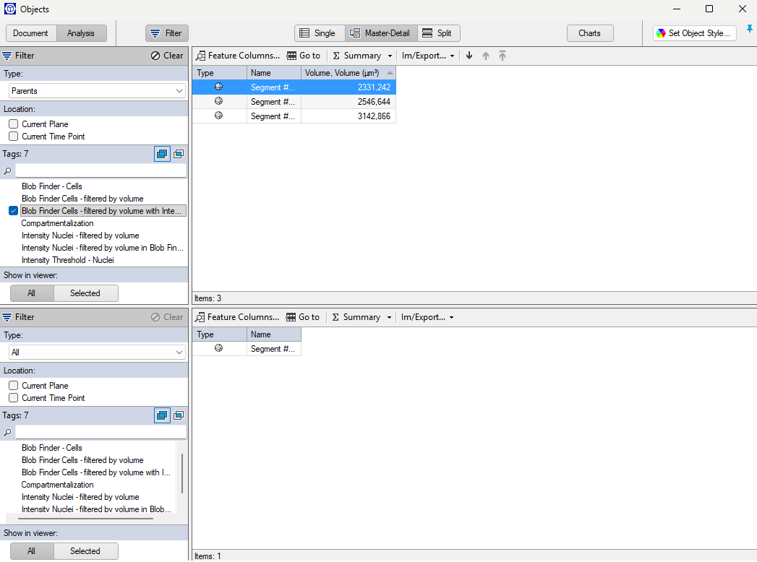Enable the Current Time Point filter
The image size is (757, 562).
(12, 136)
